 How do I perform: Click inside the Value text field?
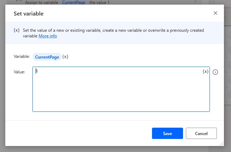pos(121,89)
